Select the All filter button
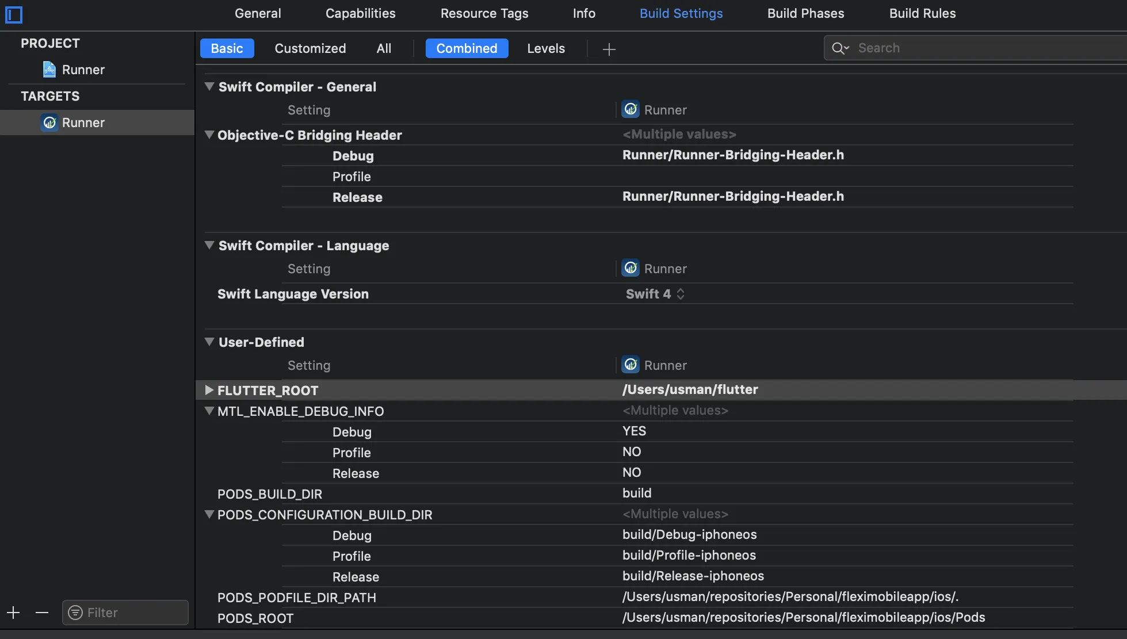This screenshot has width=1127, height=639. [384, 48]
